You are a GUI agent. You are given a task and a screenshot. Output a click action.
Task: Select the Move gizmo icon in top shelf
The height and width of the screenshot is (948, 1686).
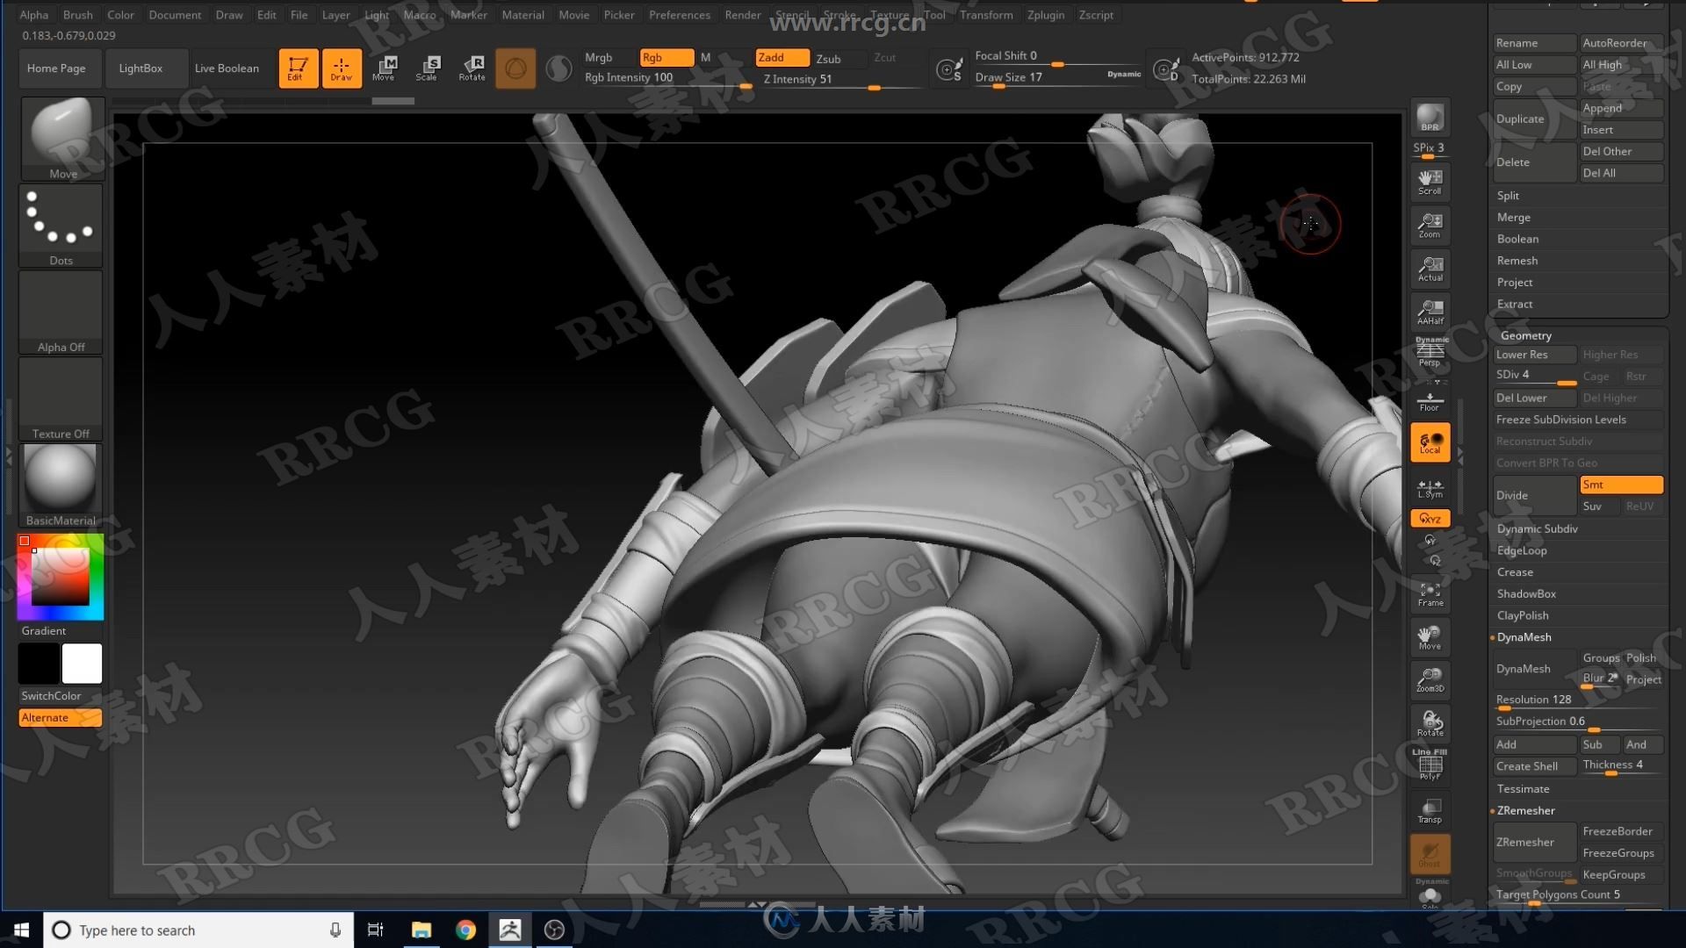click(x=384, y=68)
